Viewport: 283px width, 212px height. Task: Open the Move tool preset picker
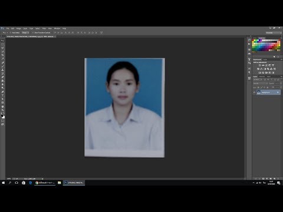pyautogui.click(x=5, y=32)
